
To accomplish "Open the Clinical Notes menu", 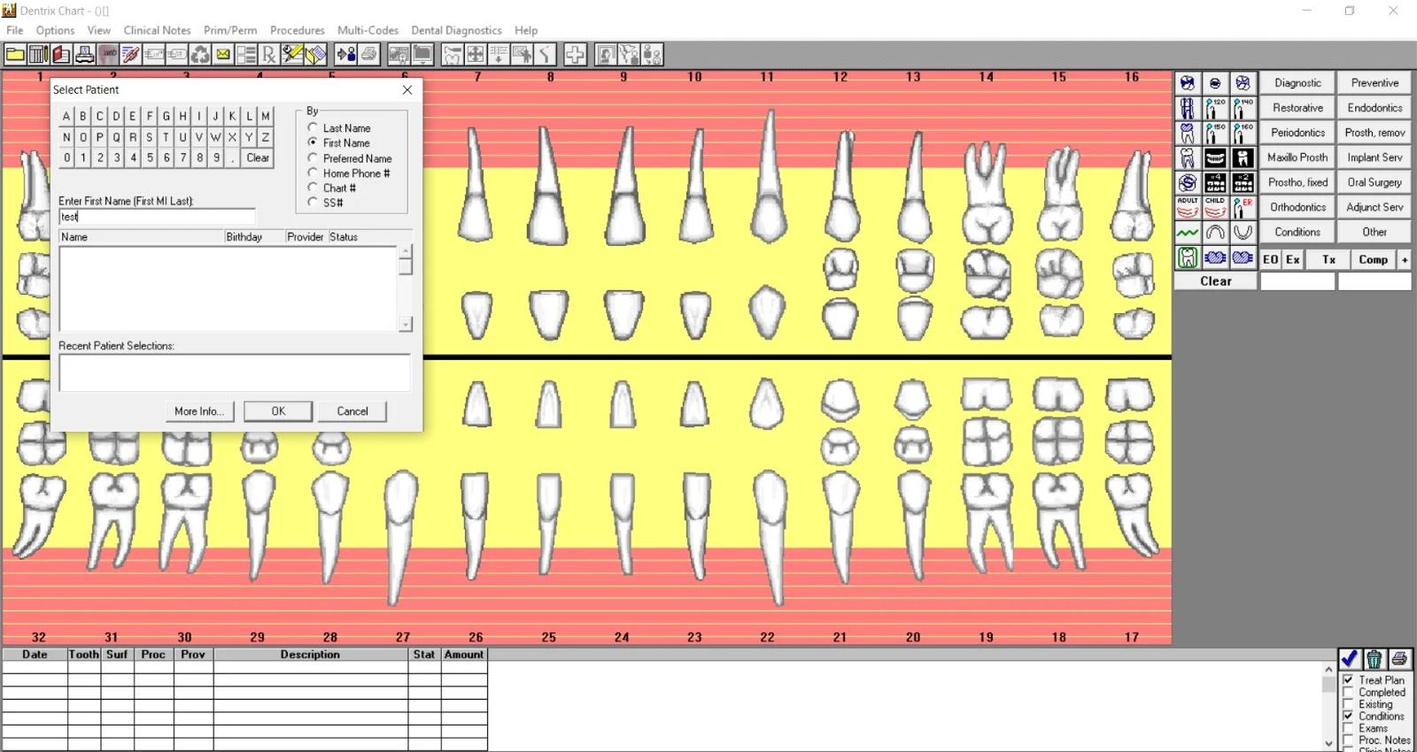I will [x=157, y=30].
